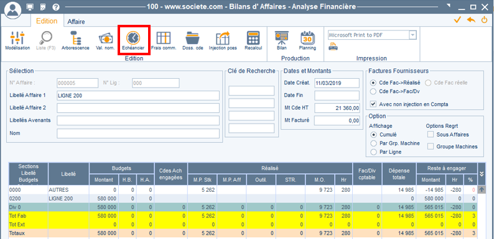Image resolution: width=494 pixels, height=239 pixels.
Task: Select Par Ligne display option
Action: 374,152
